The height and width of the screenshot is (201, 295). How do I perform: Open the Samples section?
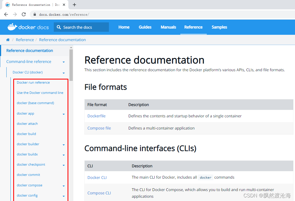pos(219,27)
